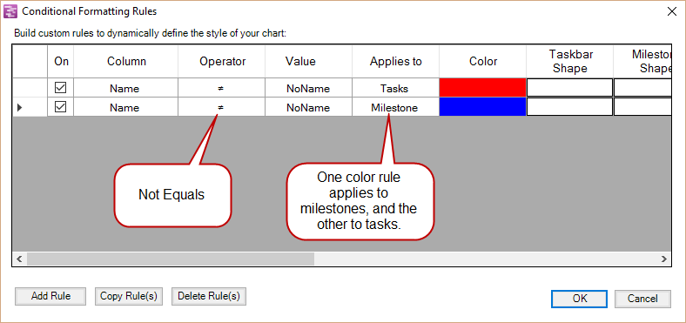Click the right scroll arrow of horizontal scrollbar
This screenshot has height=323, width=686.
664,259
